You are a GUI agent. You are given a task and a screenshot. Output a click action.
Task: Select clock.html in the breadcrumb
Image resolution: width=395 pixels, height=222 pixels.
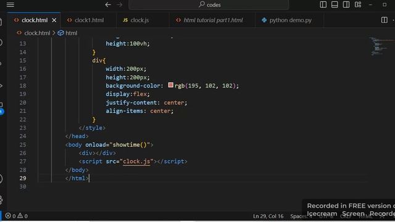click(x=37, y=33)
